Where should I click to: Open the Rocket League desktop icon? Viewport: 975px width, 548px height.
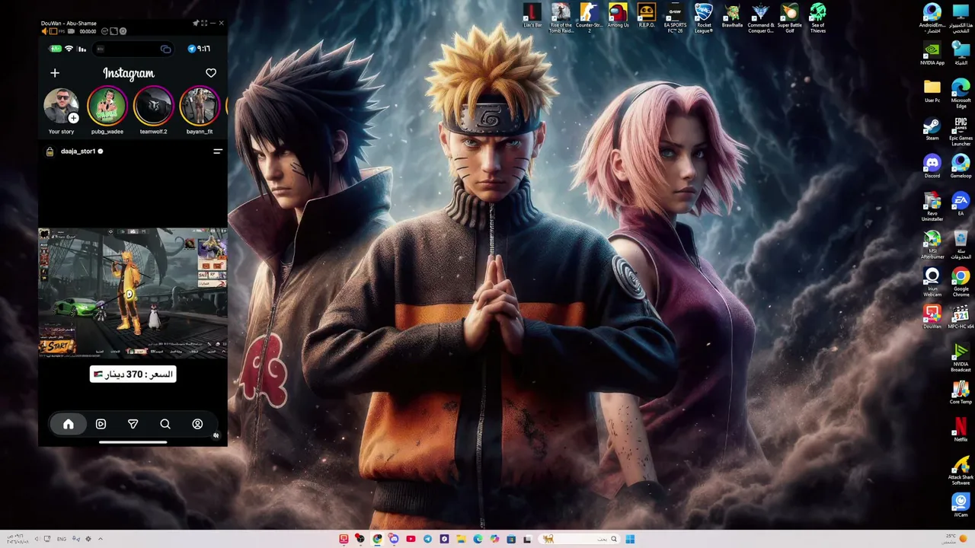[704, 18]
